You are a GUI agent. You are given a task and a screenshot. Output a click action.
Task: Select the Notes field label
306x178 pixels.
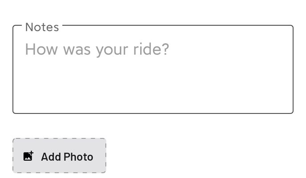point(42,27)
